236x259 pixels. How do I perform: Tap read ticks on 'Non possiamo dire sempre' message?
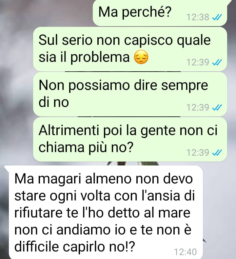point(217,108)
